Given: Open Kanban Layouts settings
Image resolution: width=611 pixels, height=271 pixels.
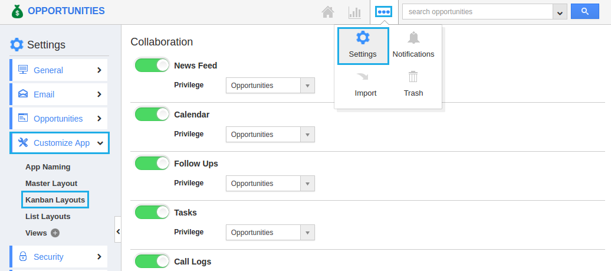Looking at the screenshot, I should click(55, 200).
